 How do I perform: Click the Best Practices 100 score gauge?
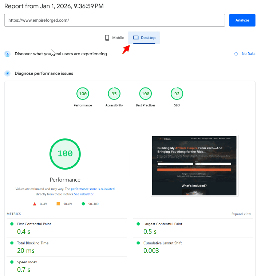click(146, 93)
